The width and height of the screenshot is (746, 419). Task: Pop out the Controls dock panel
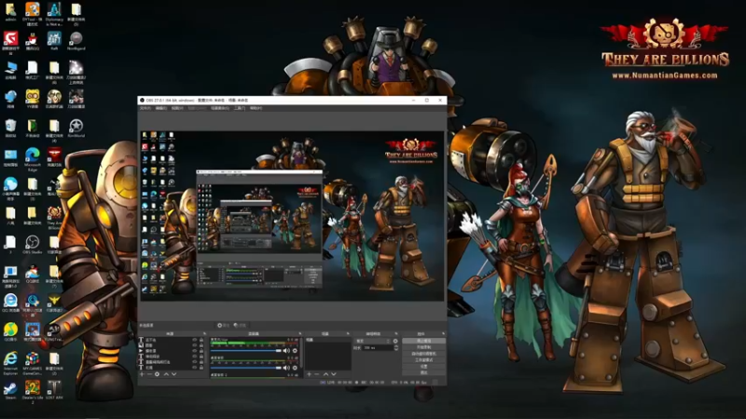pyautogui.click(x=444, y=333)
